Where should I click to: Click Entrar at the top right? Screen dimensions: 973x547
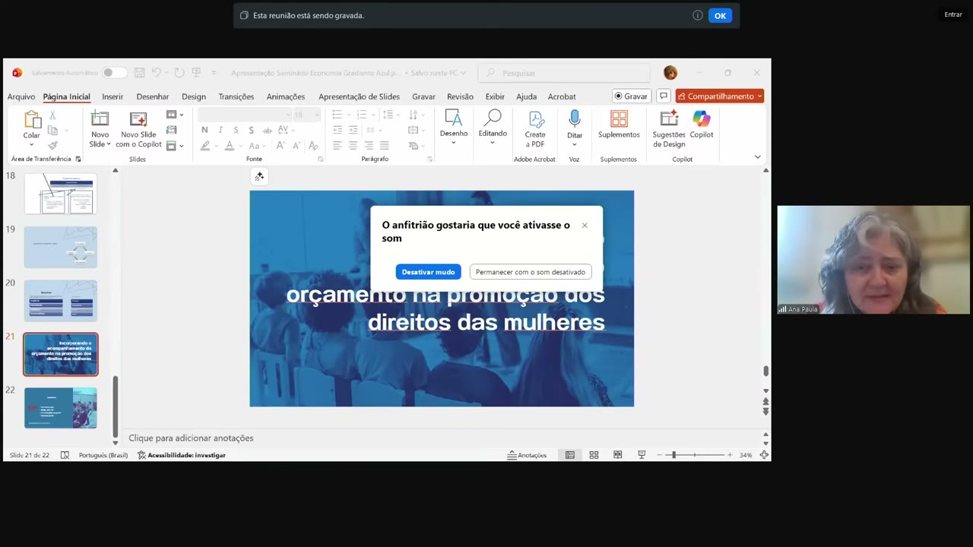pos(953,14)
